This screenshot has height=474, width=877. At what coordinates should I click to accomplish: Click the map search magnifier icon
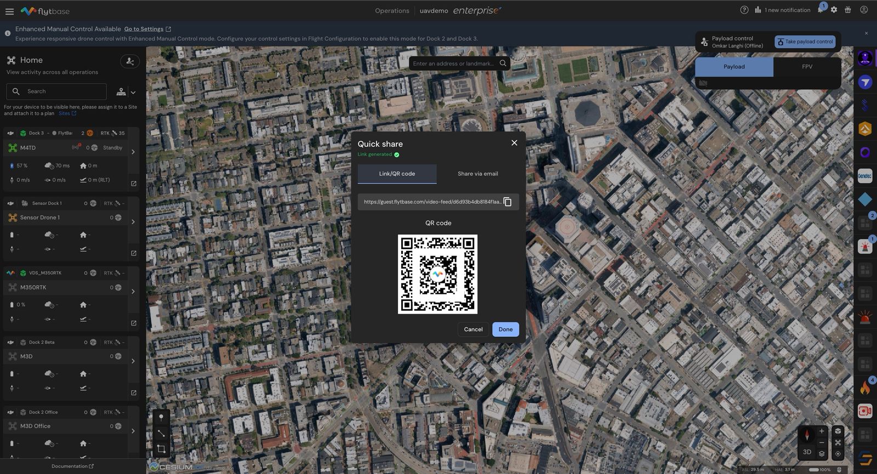coord(503,63)
